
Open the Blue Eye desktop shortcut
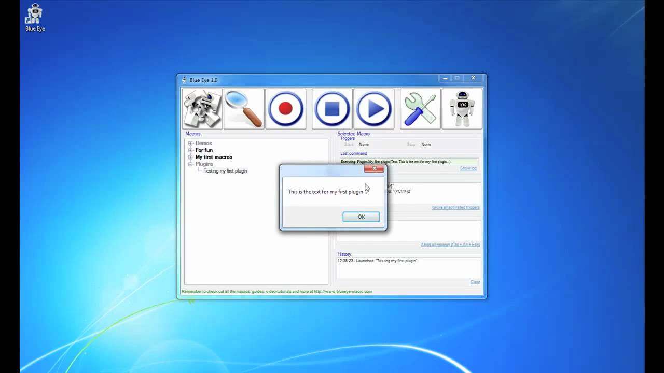point(35,17)
